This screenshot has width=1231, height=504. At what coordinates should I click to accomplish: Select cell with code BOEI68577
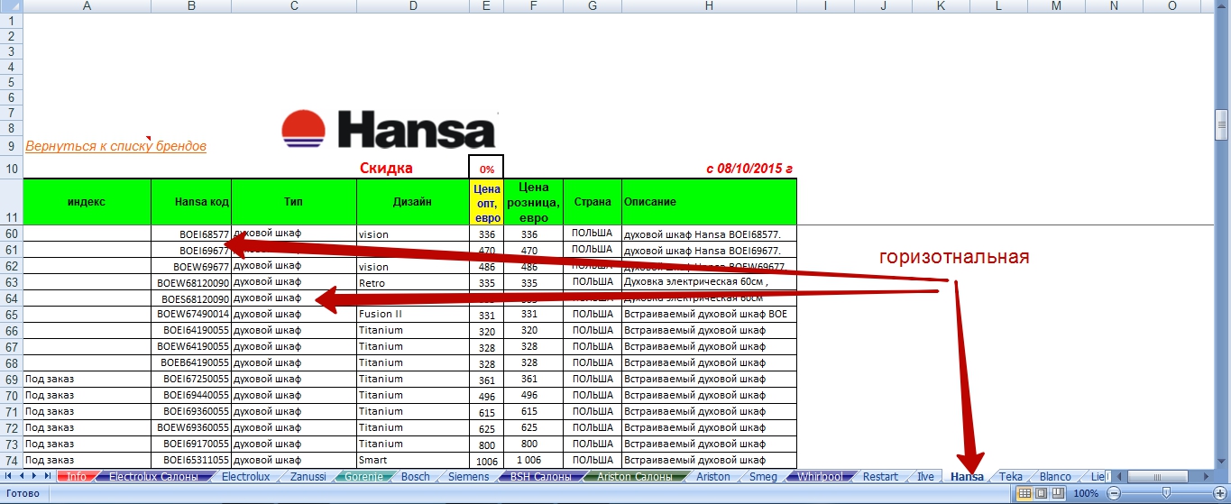(191, 234)
